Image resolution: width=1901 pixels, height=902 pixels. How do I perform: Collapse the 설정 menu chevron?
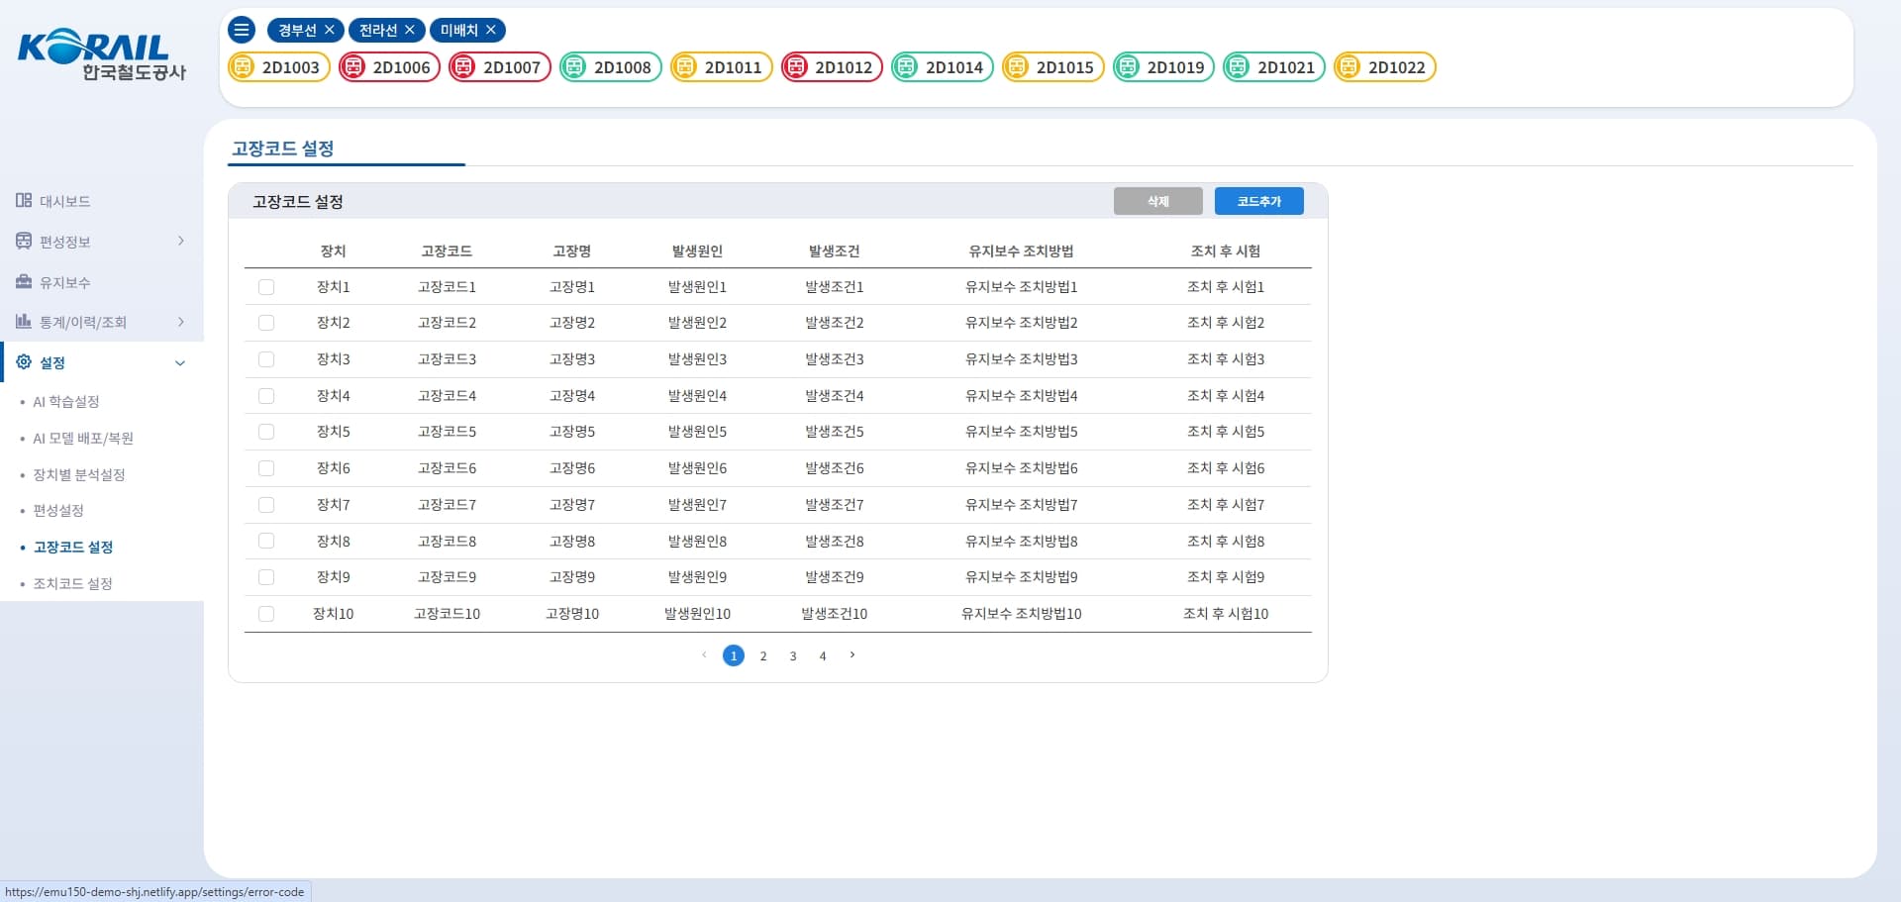[180, 363]
